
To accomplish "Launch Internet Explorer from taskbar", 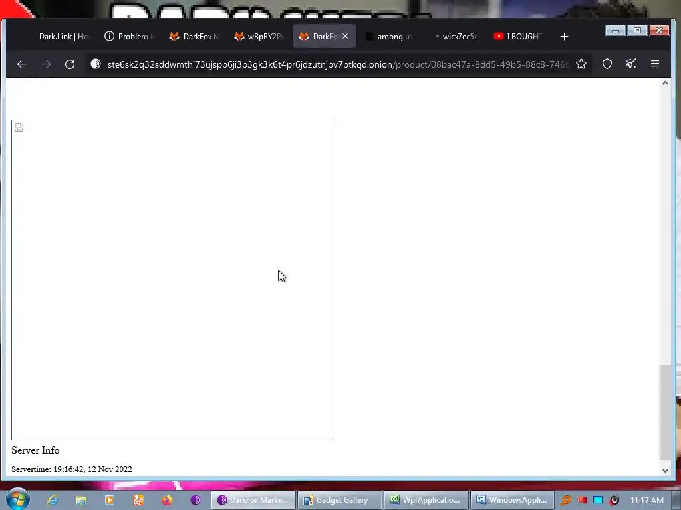I will click(x=53, y=500).
